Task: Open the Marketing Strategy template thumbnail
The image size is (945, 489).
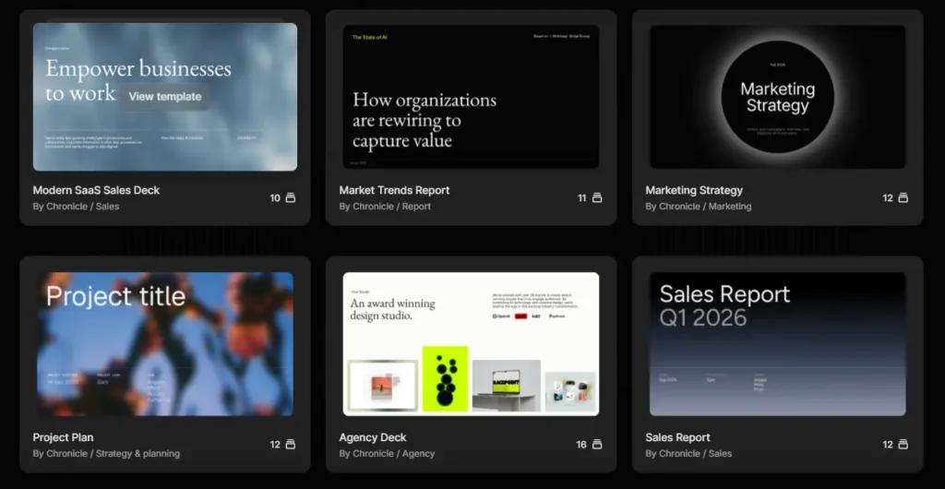Action: click(x=777, y=96)
